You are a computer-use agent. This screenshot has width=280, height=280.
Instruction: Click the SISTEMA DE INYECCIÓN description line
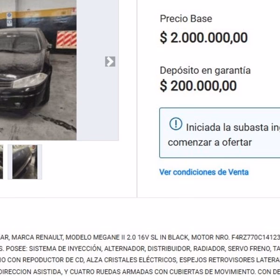(x=140, y=249)
